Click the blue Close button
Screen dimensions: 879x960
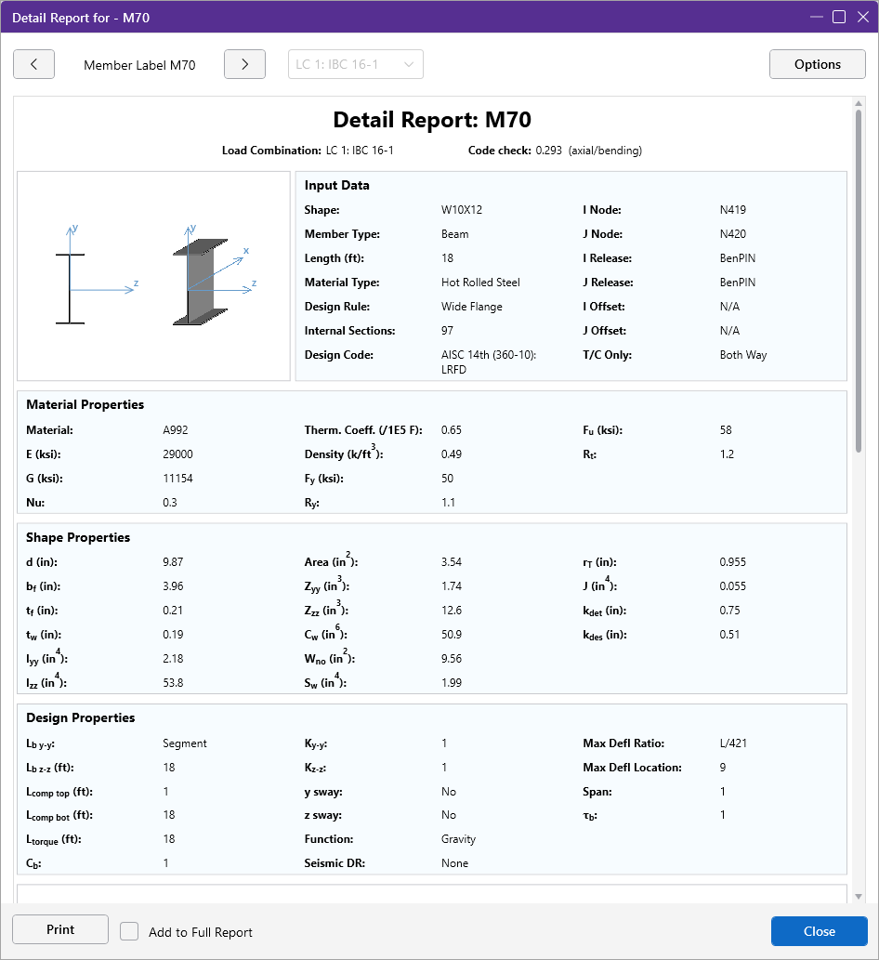click(819, 931)
